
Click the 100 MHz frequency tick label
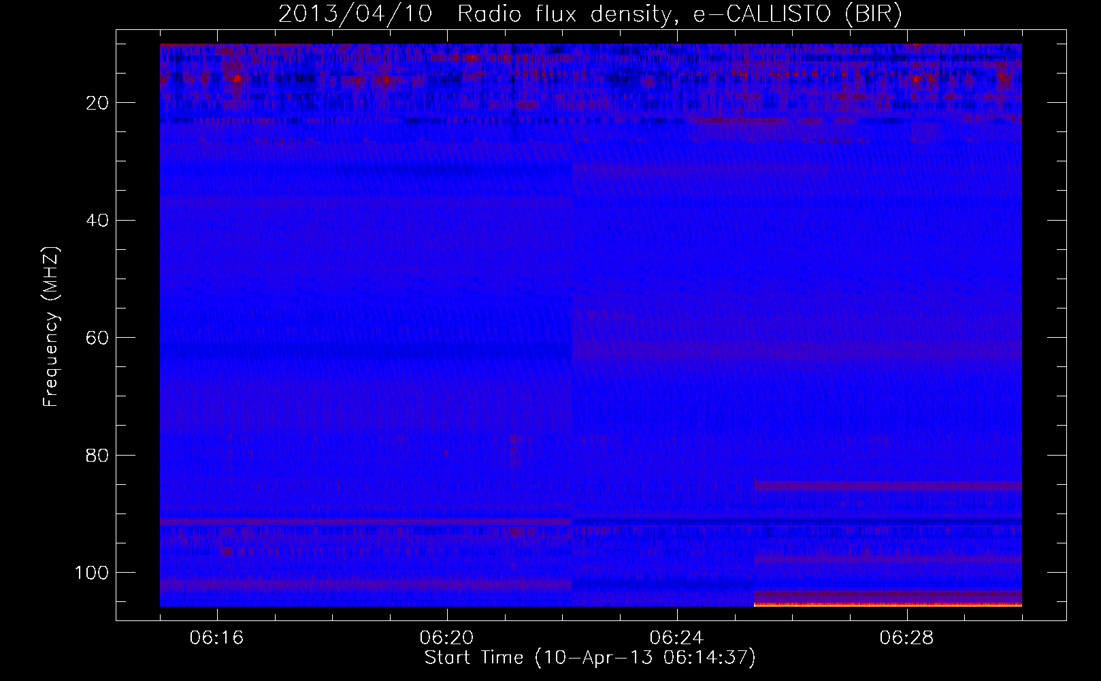point(92,572)
